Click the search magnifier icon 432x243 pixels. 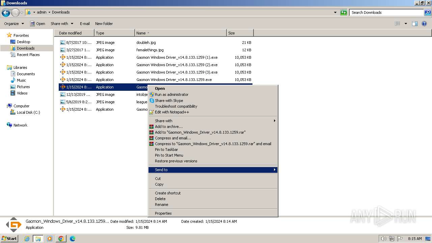[x=428, y=12]
